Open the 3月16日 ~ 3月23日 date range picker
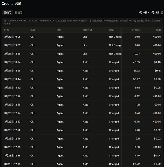Image resolution: width=164 pixels, height=167 pixels. (x=149, y=12)
